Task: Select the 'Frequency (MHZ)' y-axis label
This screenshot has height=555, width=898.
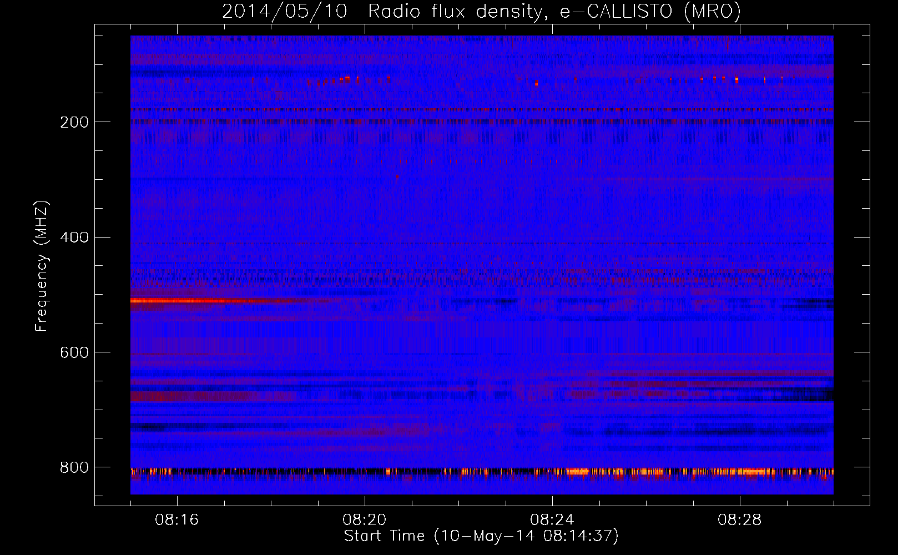Action: point(41,266)
